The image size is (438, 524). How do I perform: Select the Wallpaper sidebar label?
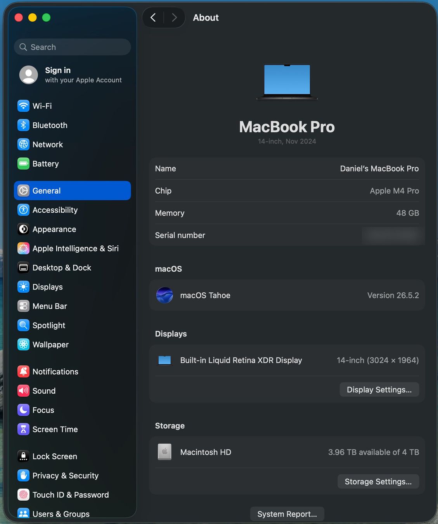(x=50, y=345)
